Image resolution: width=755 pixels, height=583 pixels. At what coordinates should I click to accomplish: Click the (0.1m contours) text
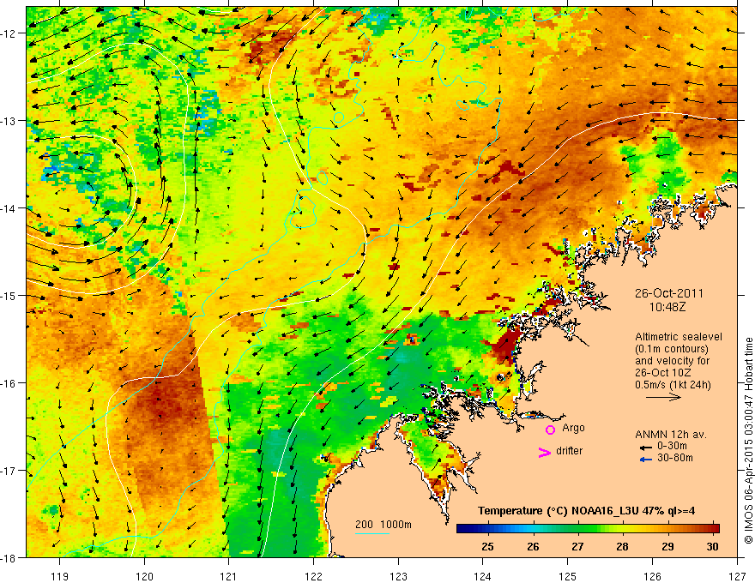pos(672,349)
